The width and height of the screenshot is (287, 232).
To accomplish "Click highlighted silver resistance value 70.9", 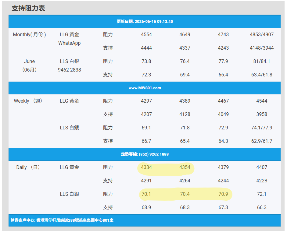I will coord(223,194).
